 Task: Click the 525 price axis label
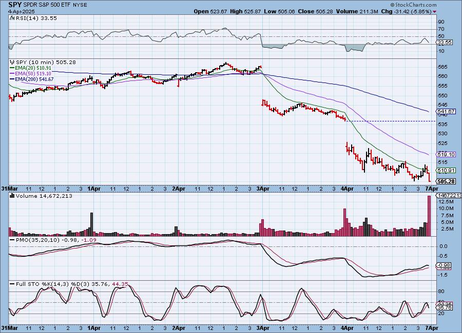tap(443, 143)
